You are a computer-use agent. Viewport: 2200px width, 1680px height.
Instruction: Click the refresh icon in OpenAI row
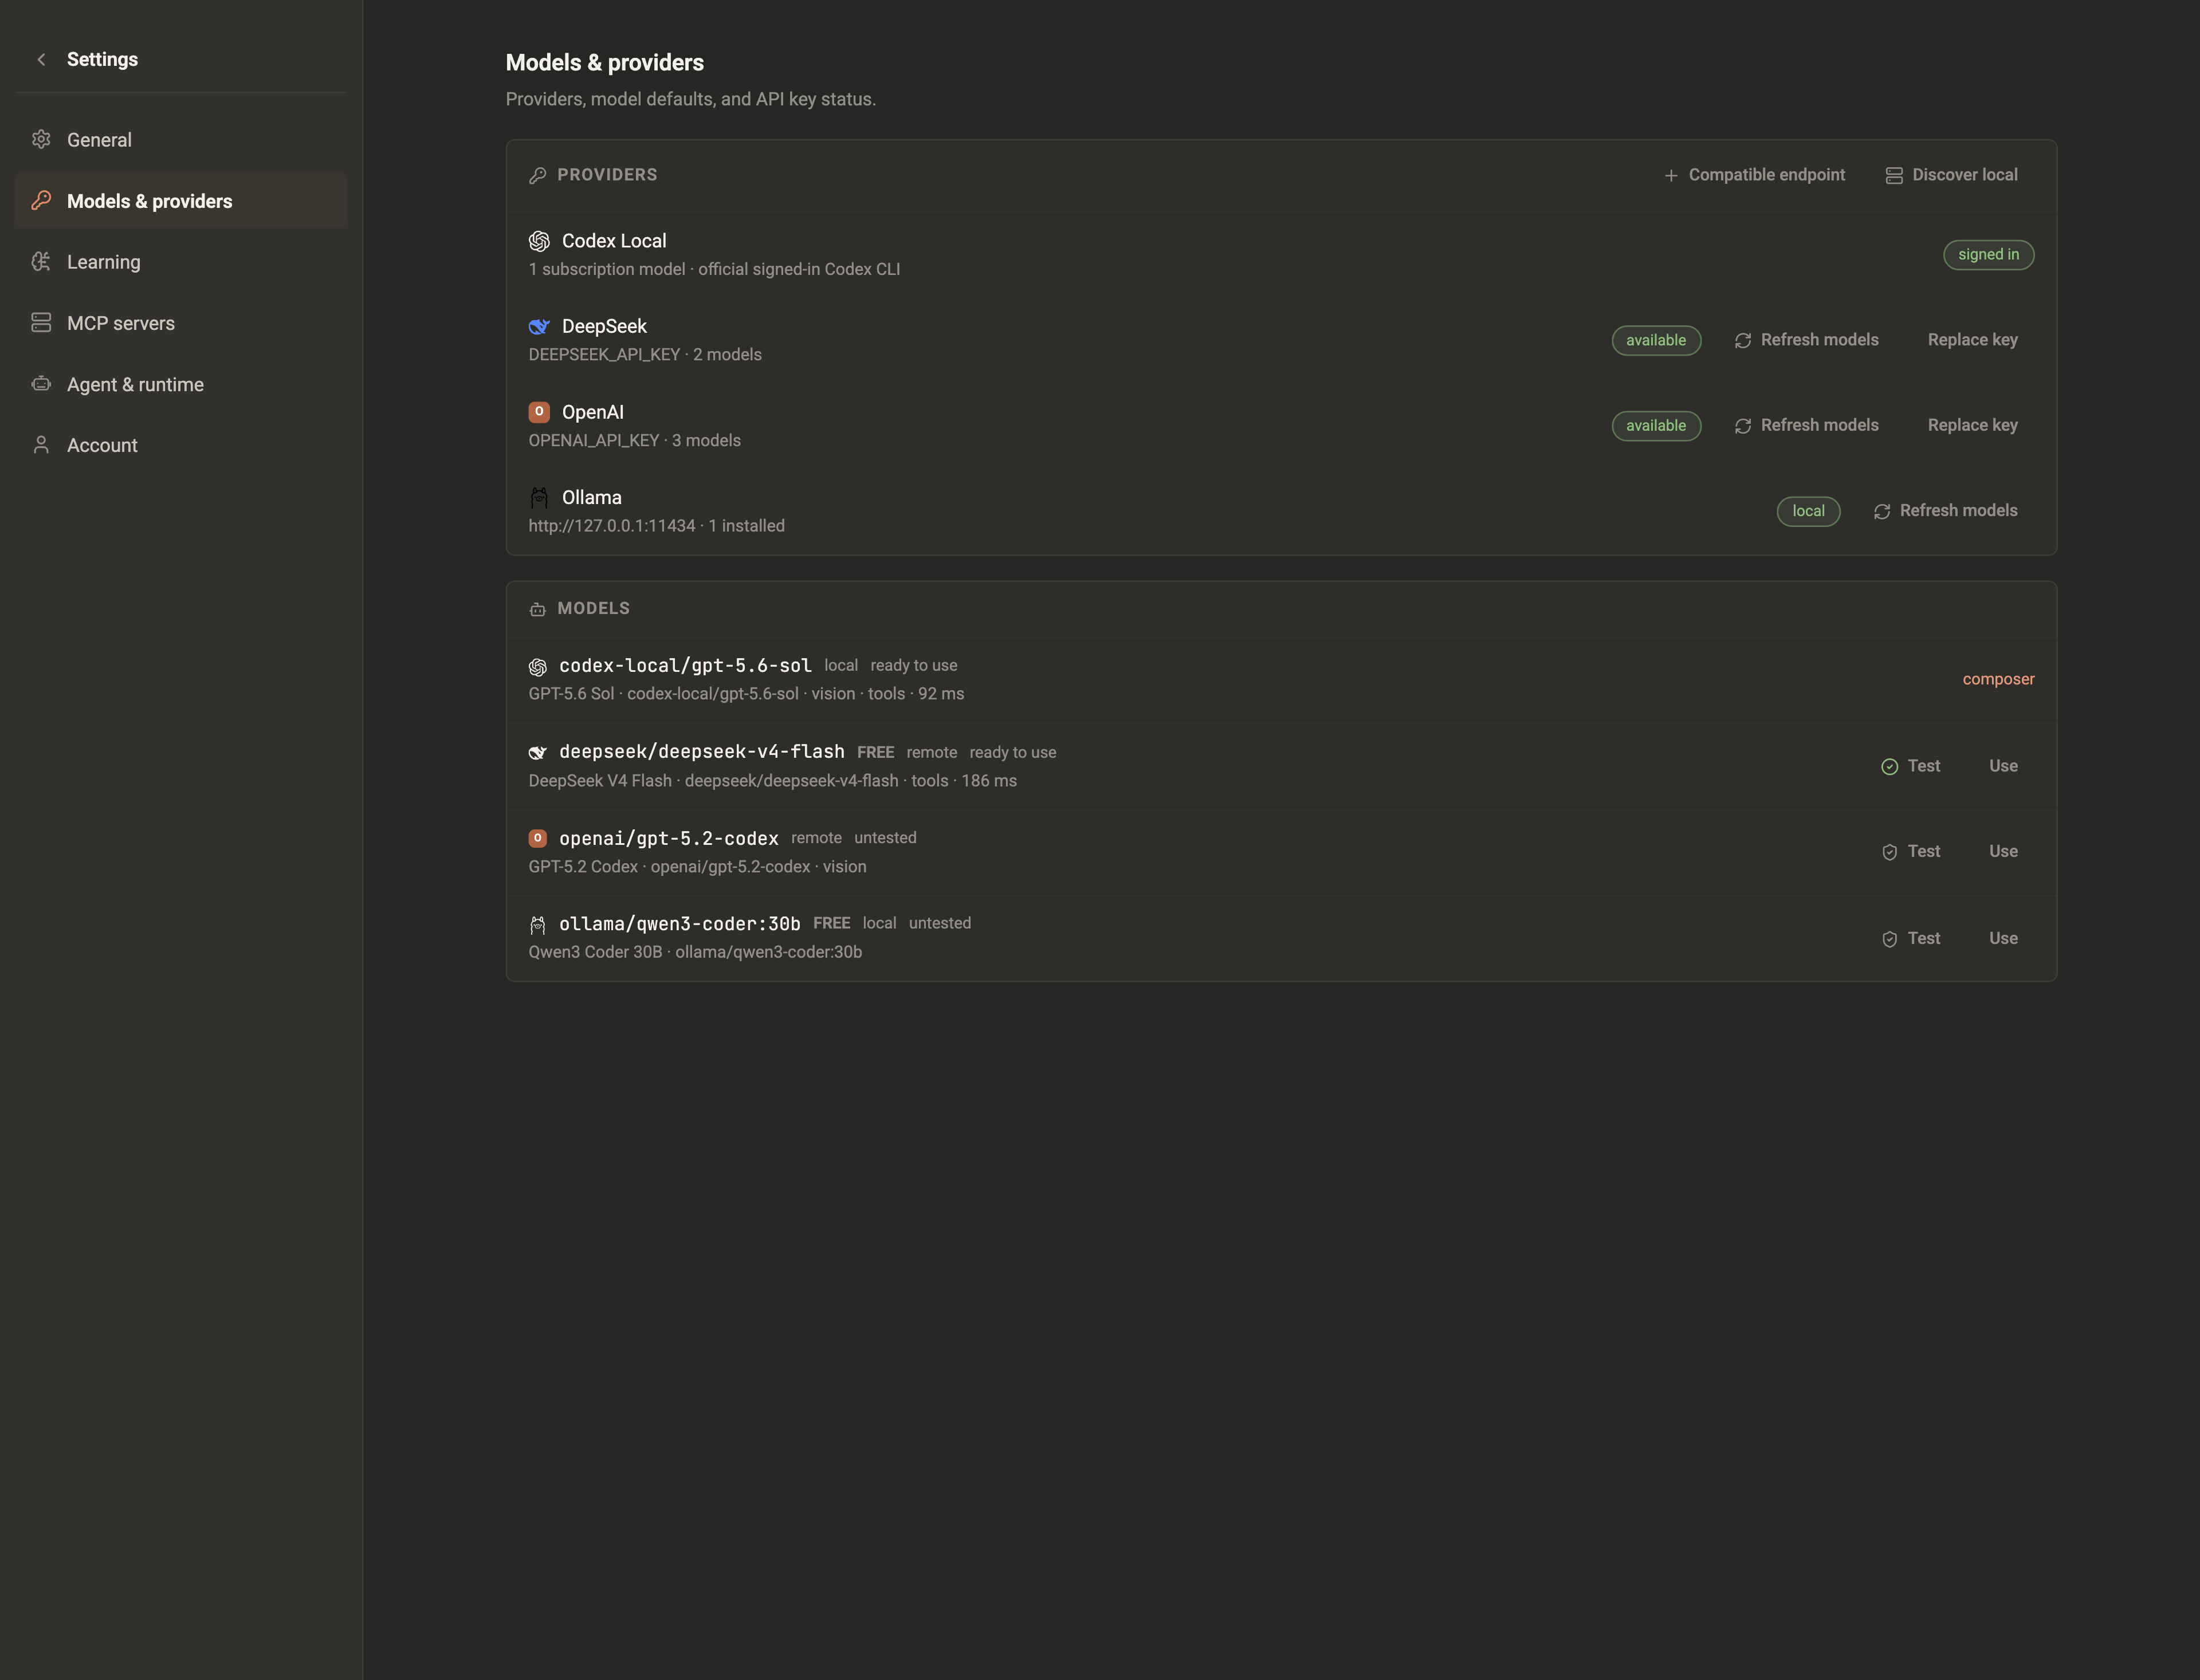[x=1743, y=426]
